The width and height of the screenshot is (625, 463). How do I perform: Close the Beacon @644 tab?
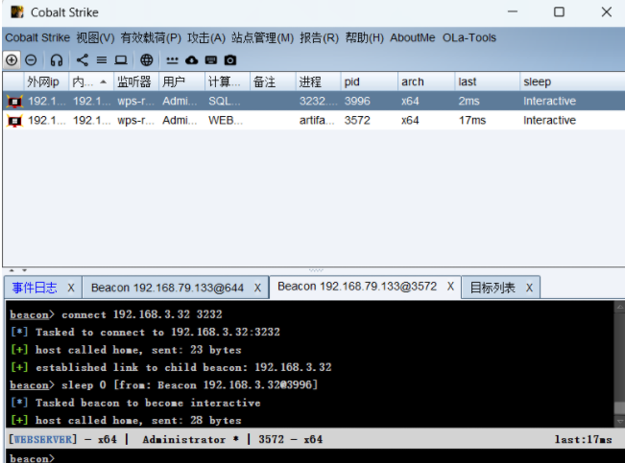point(257,288)
